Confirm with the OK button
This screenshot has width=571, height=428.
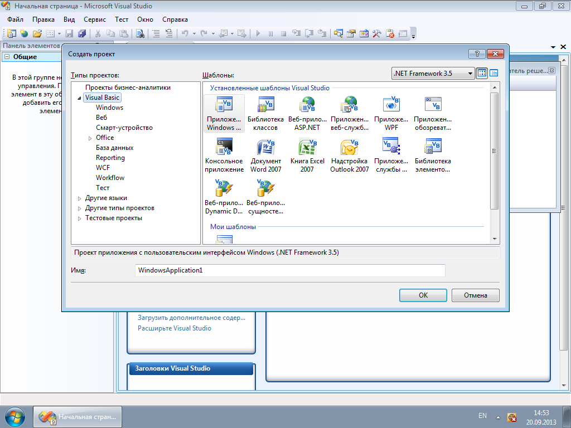point(423,295)
